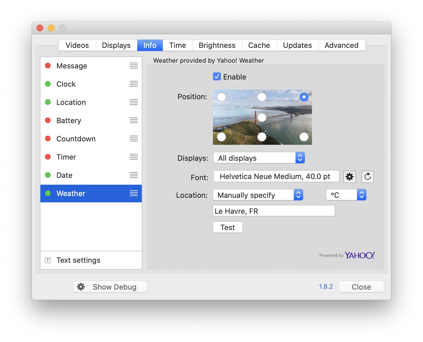
Task: Select Weather in the info list
Action: (91, 194)
